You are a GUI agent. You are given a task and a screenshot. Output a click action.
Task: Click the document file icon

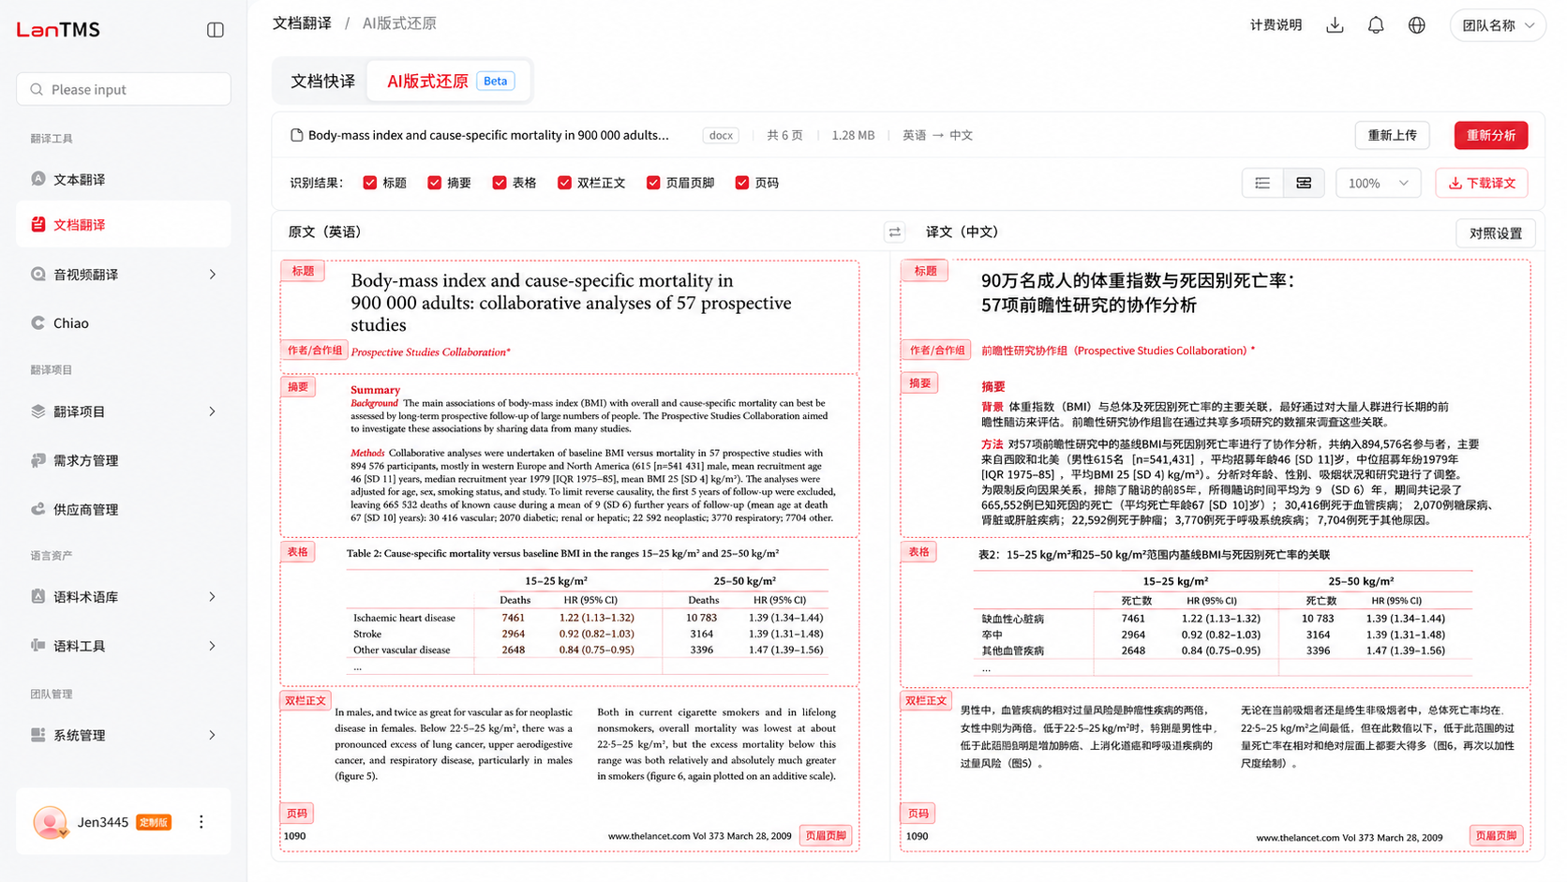coord(297,135)
